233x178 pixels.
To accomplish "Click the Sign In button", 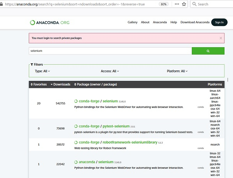I will point(219,22).
